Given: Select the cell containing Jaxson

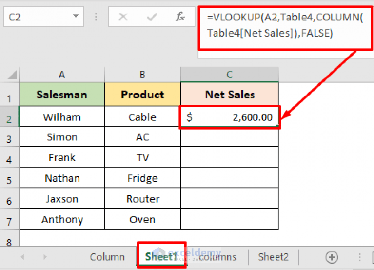Looking at the screenshot, I should pyautogui.click(x=62, y=198).
